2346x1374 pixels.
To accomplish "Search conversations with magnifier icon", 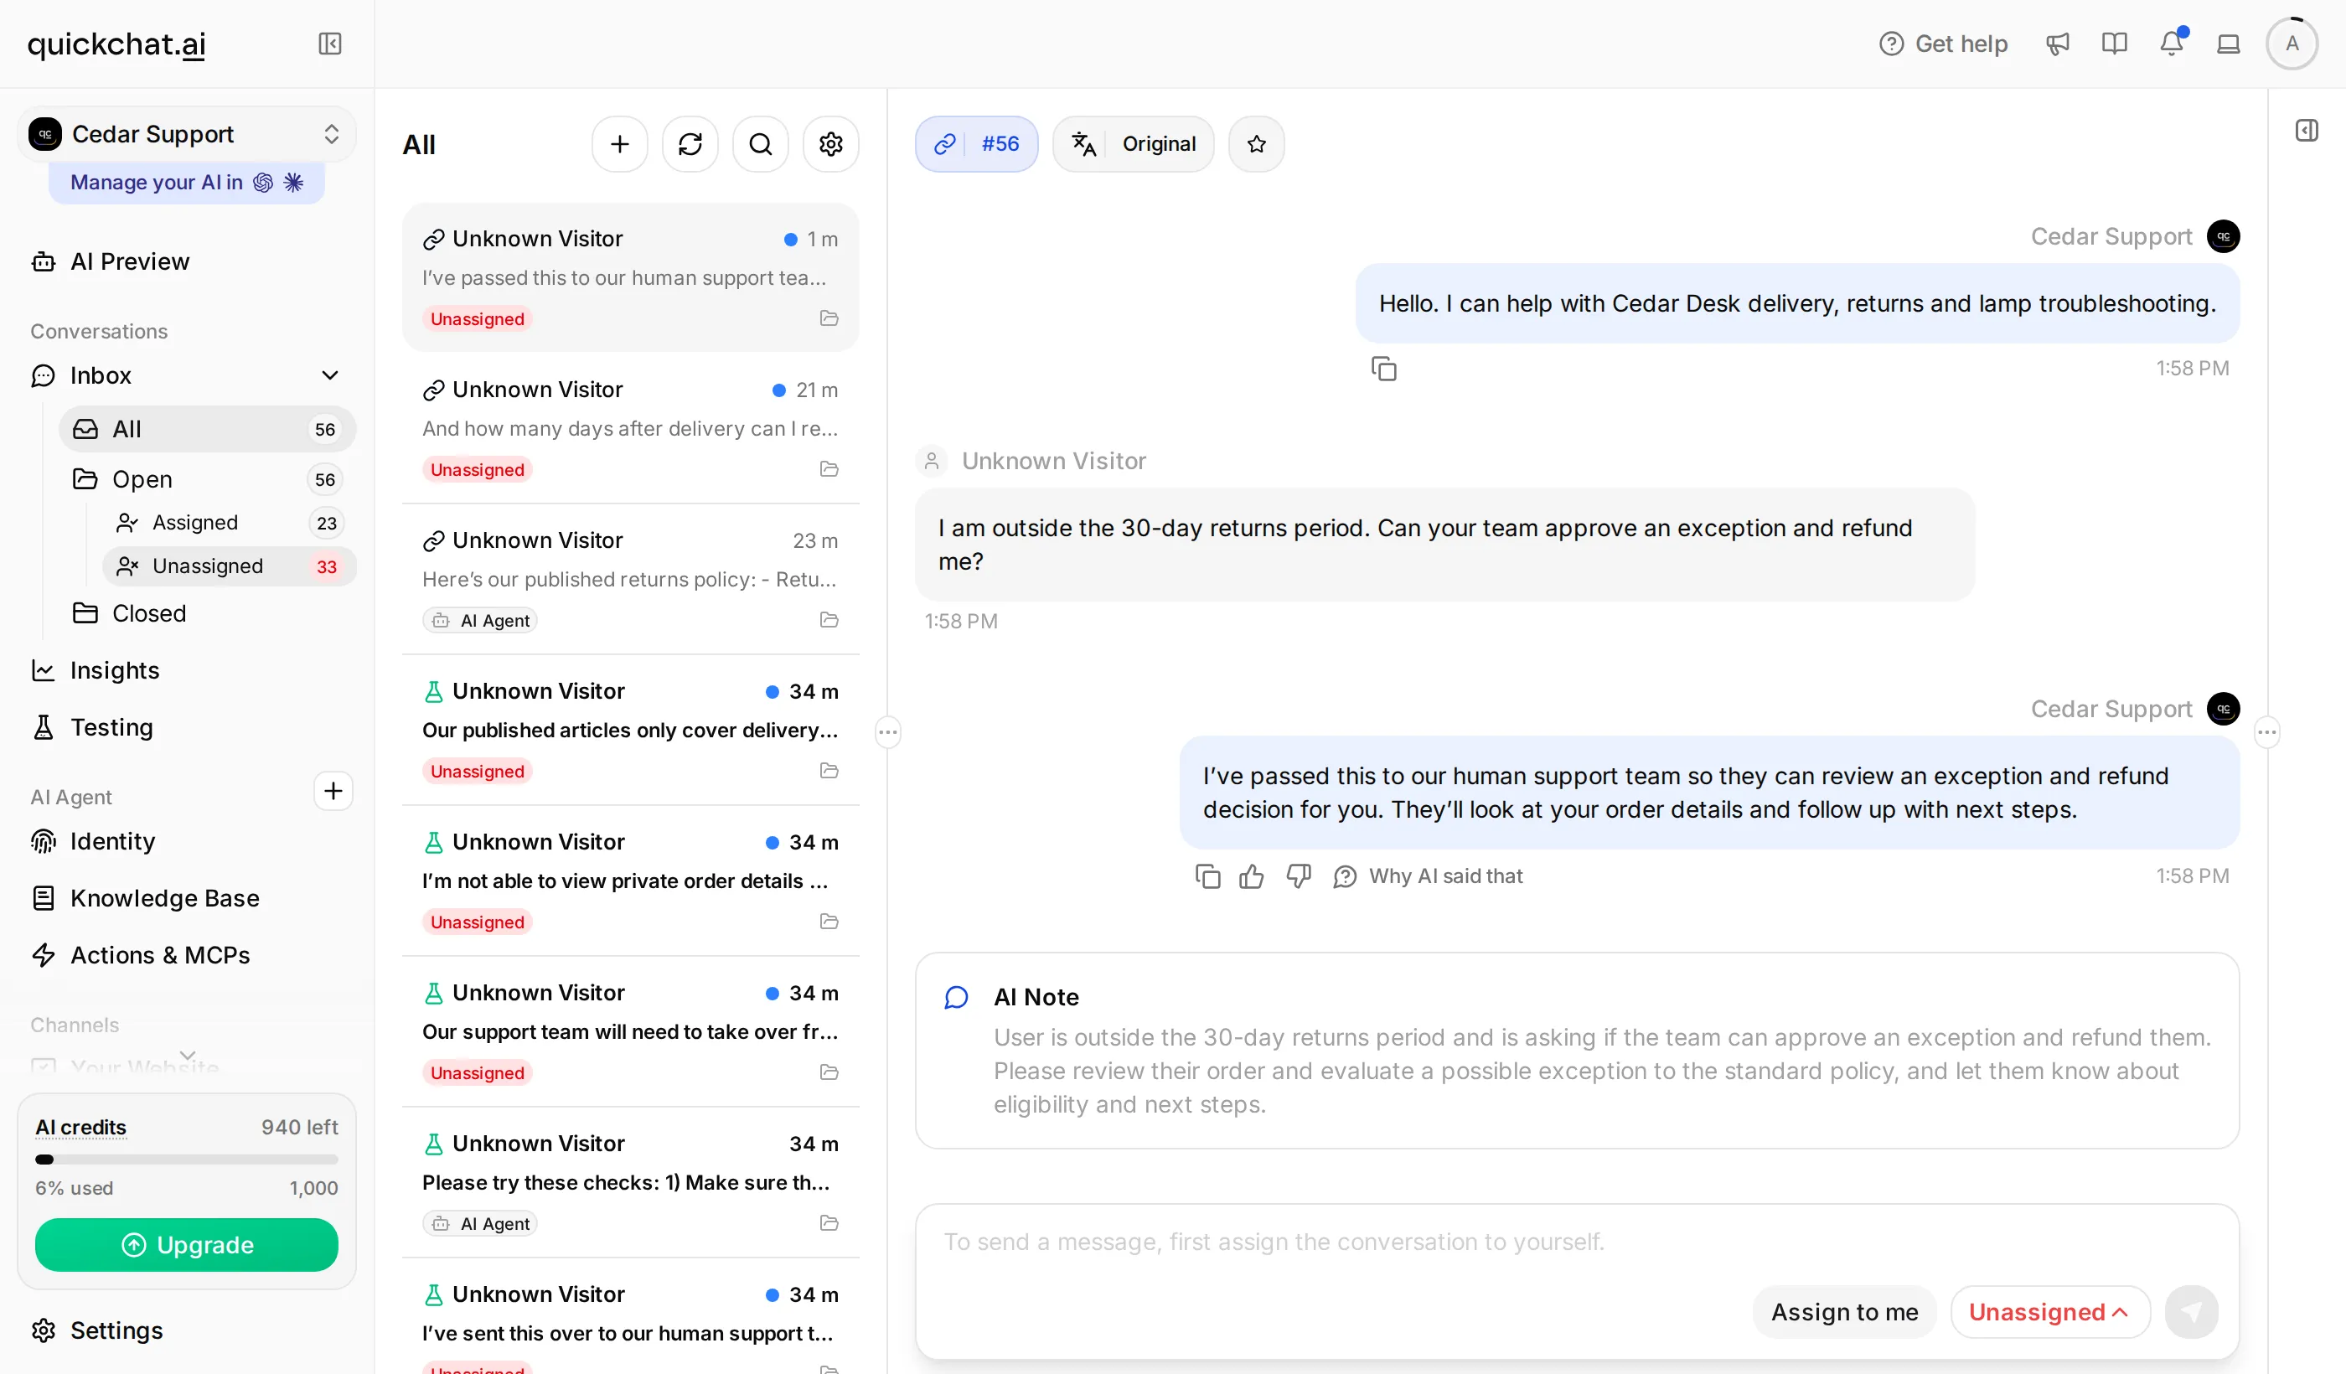I will (761, 144).
